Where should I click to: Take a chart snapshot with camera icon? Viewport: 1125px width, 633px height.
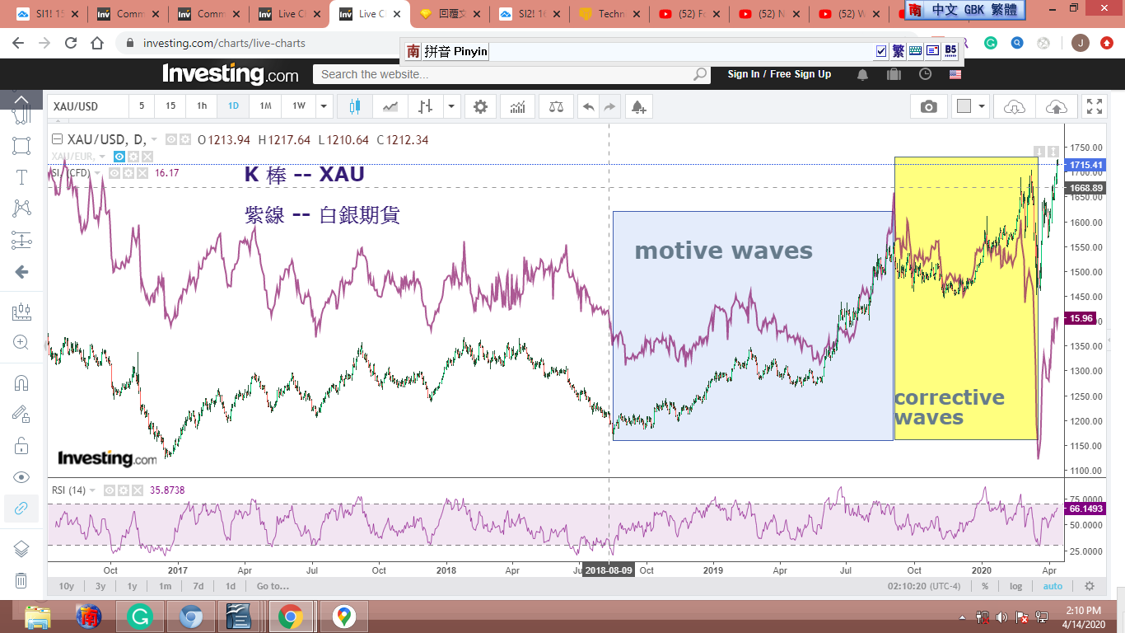pos(929,106)
